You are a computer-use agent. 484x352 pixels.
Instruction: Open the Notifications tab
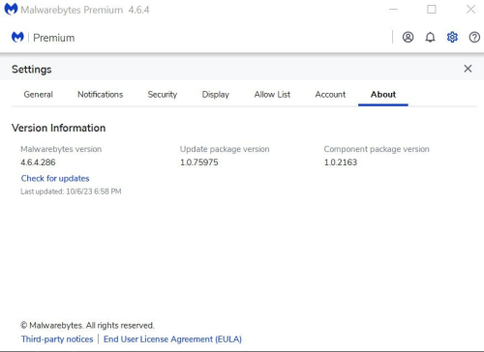click(x=101, y=95)
